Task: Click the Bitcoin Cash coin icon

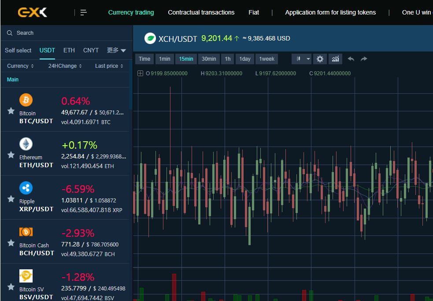Action: coord(26,232)
